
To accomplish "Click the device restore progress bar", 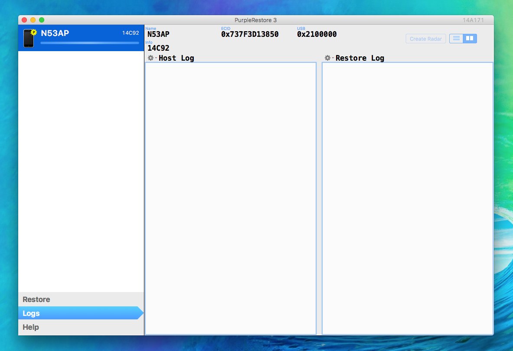I will 90,43.
